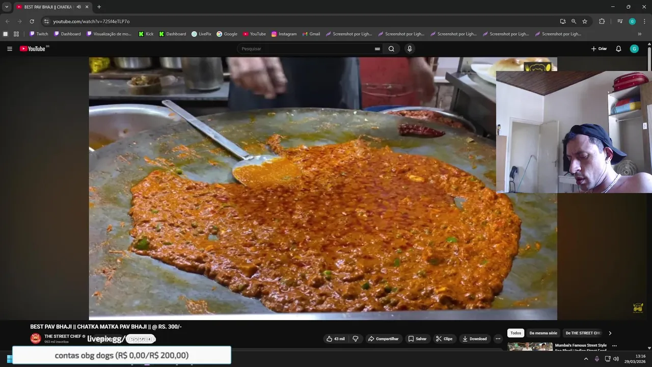
Task: Open the on-screen keyboard in search box
Action: click(x=377, y=49)
